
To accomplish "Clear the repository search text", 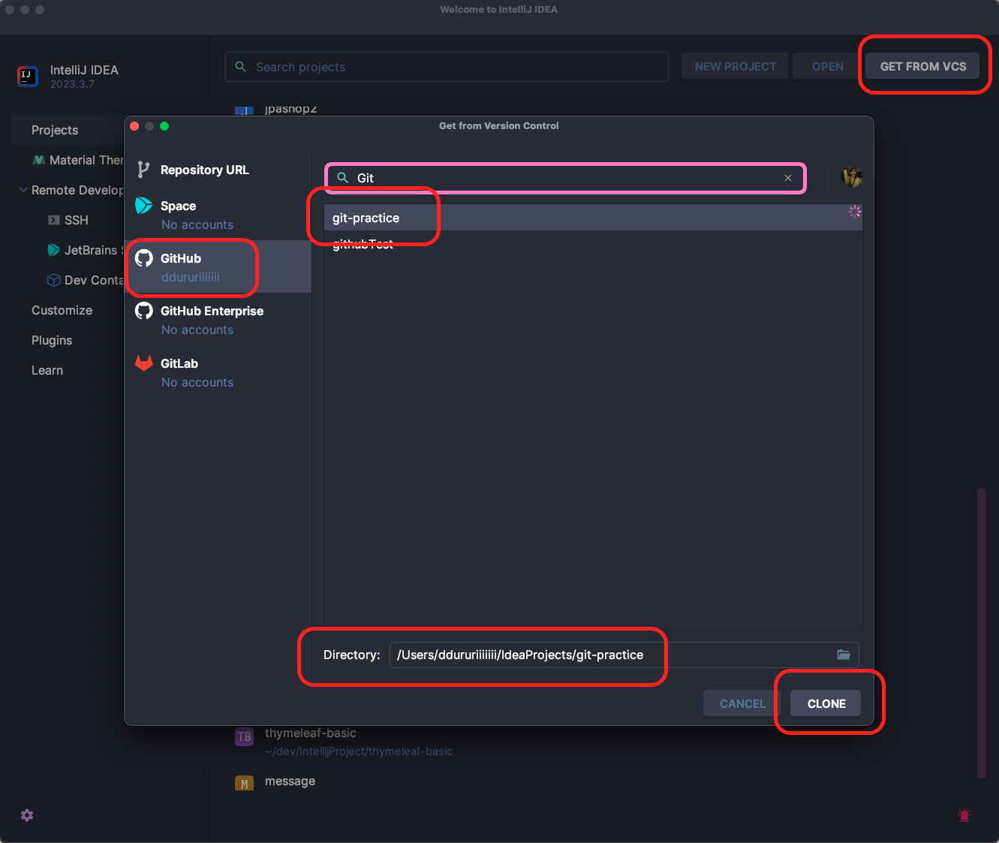I will 788,178.
